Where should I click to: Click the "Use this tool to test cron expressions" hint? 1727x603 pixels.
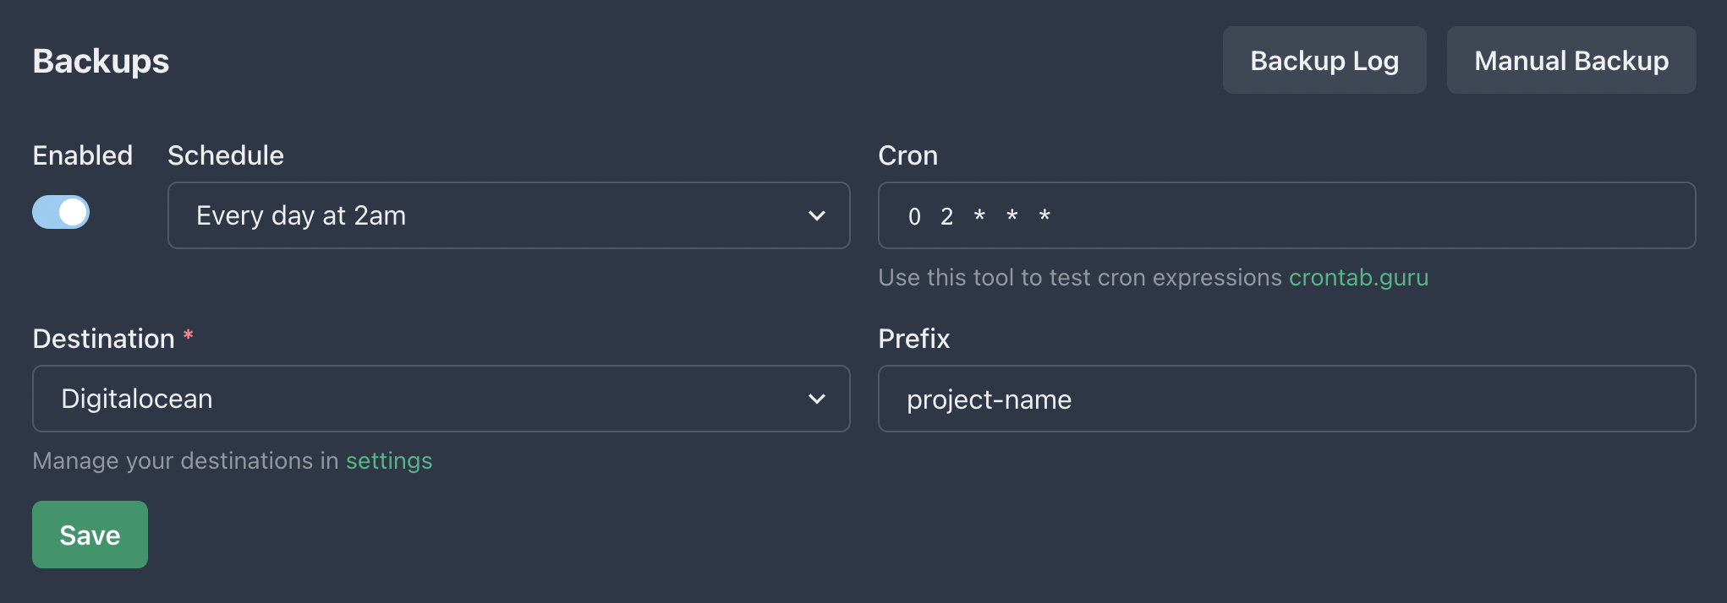pyautogui.click(x=1079, y=277)
